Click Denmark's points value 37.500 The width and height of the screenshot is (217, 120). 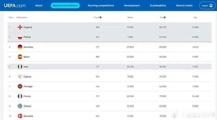pos(163,116)
